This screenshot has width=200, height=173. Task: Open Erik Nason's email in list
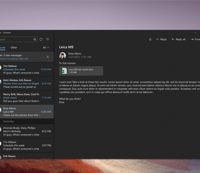pos(27,156)
